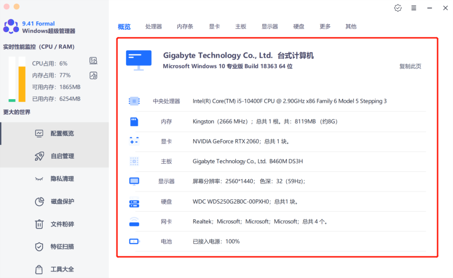
Task: Open the hamburger menu in the titlebar
Action: pyautogui.click(x=414, y=8)
